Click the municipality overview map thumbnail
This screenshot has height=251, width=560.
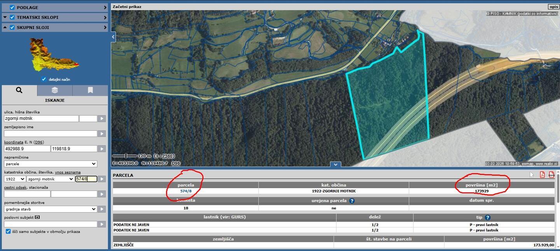click(54, 55)
